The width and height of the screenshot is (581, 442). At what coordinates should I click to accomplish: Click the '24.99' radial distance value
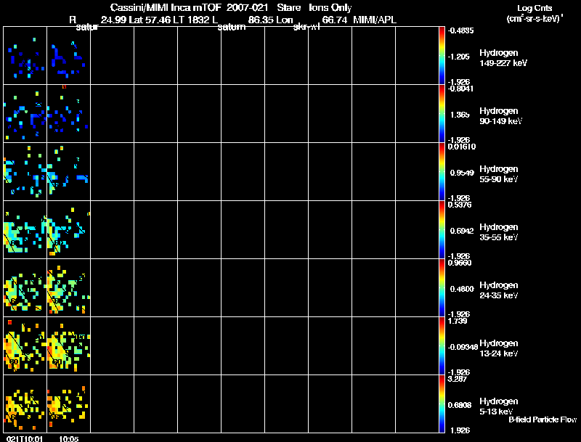click(x=113, y=20)
